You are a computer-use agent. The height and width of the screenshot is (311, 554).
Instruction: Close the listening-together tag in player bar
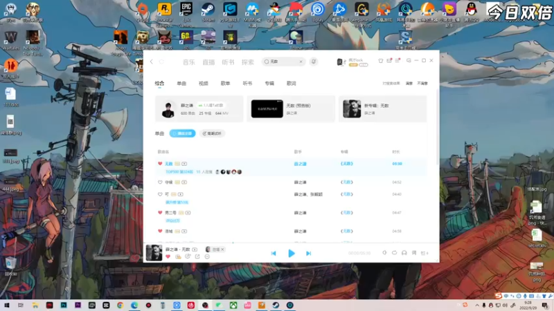click(x=222, y=249)
